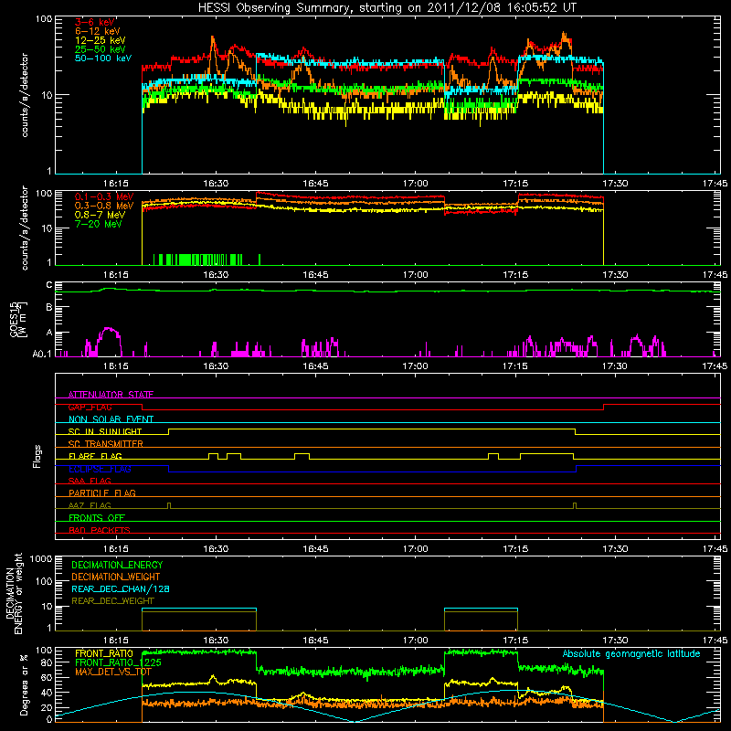Select the green 25-50 keV legend label
The width and height of the screenshot is (731, 731).
(x=100, y=49)
